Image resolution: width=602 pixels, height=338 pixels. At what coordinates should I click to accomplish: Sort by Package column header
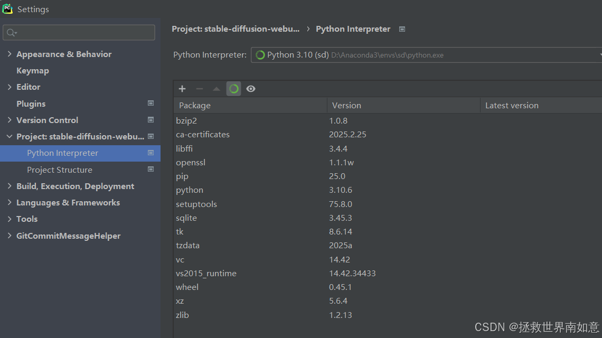pyautogui.click(x=250, y=105)
